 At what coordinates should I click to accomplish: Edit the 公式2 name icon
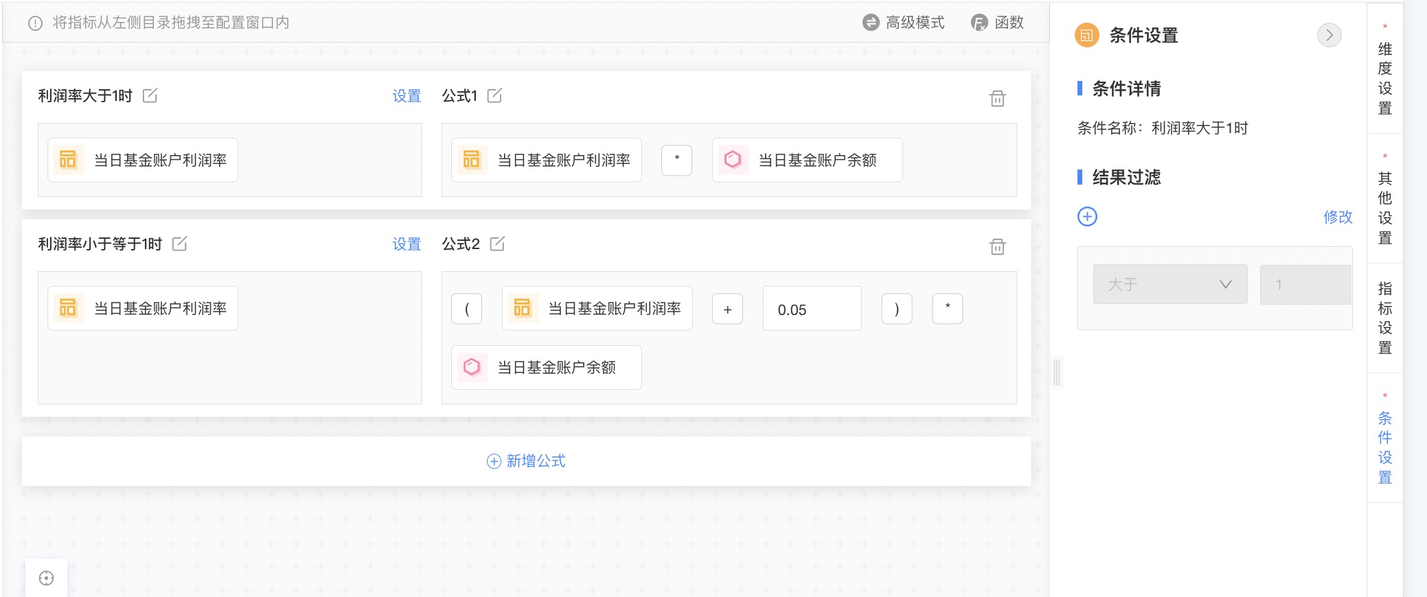498,244
